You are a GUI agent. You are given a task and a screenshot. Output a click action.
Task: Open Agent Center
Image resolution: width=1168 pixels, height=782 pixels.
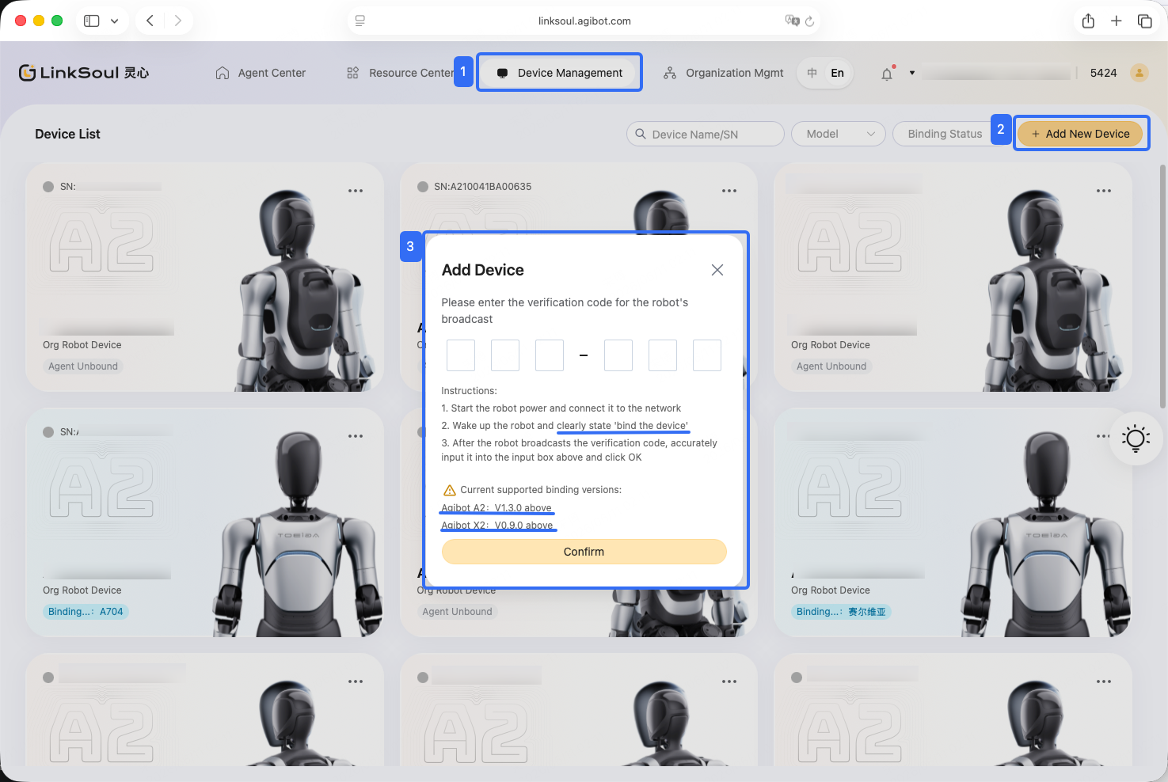click(x=261, y=73)
